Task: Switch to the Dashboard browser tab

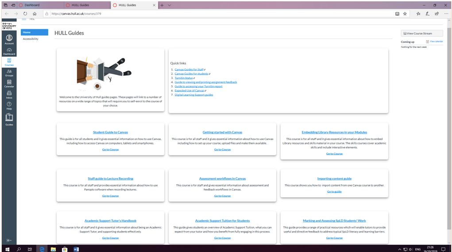Action: [40, 5]
